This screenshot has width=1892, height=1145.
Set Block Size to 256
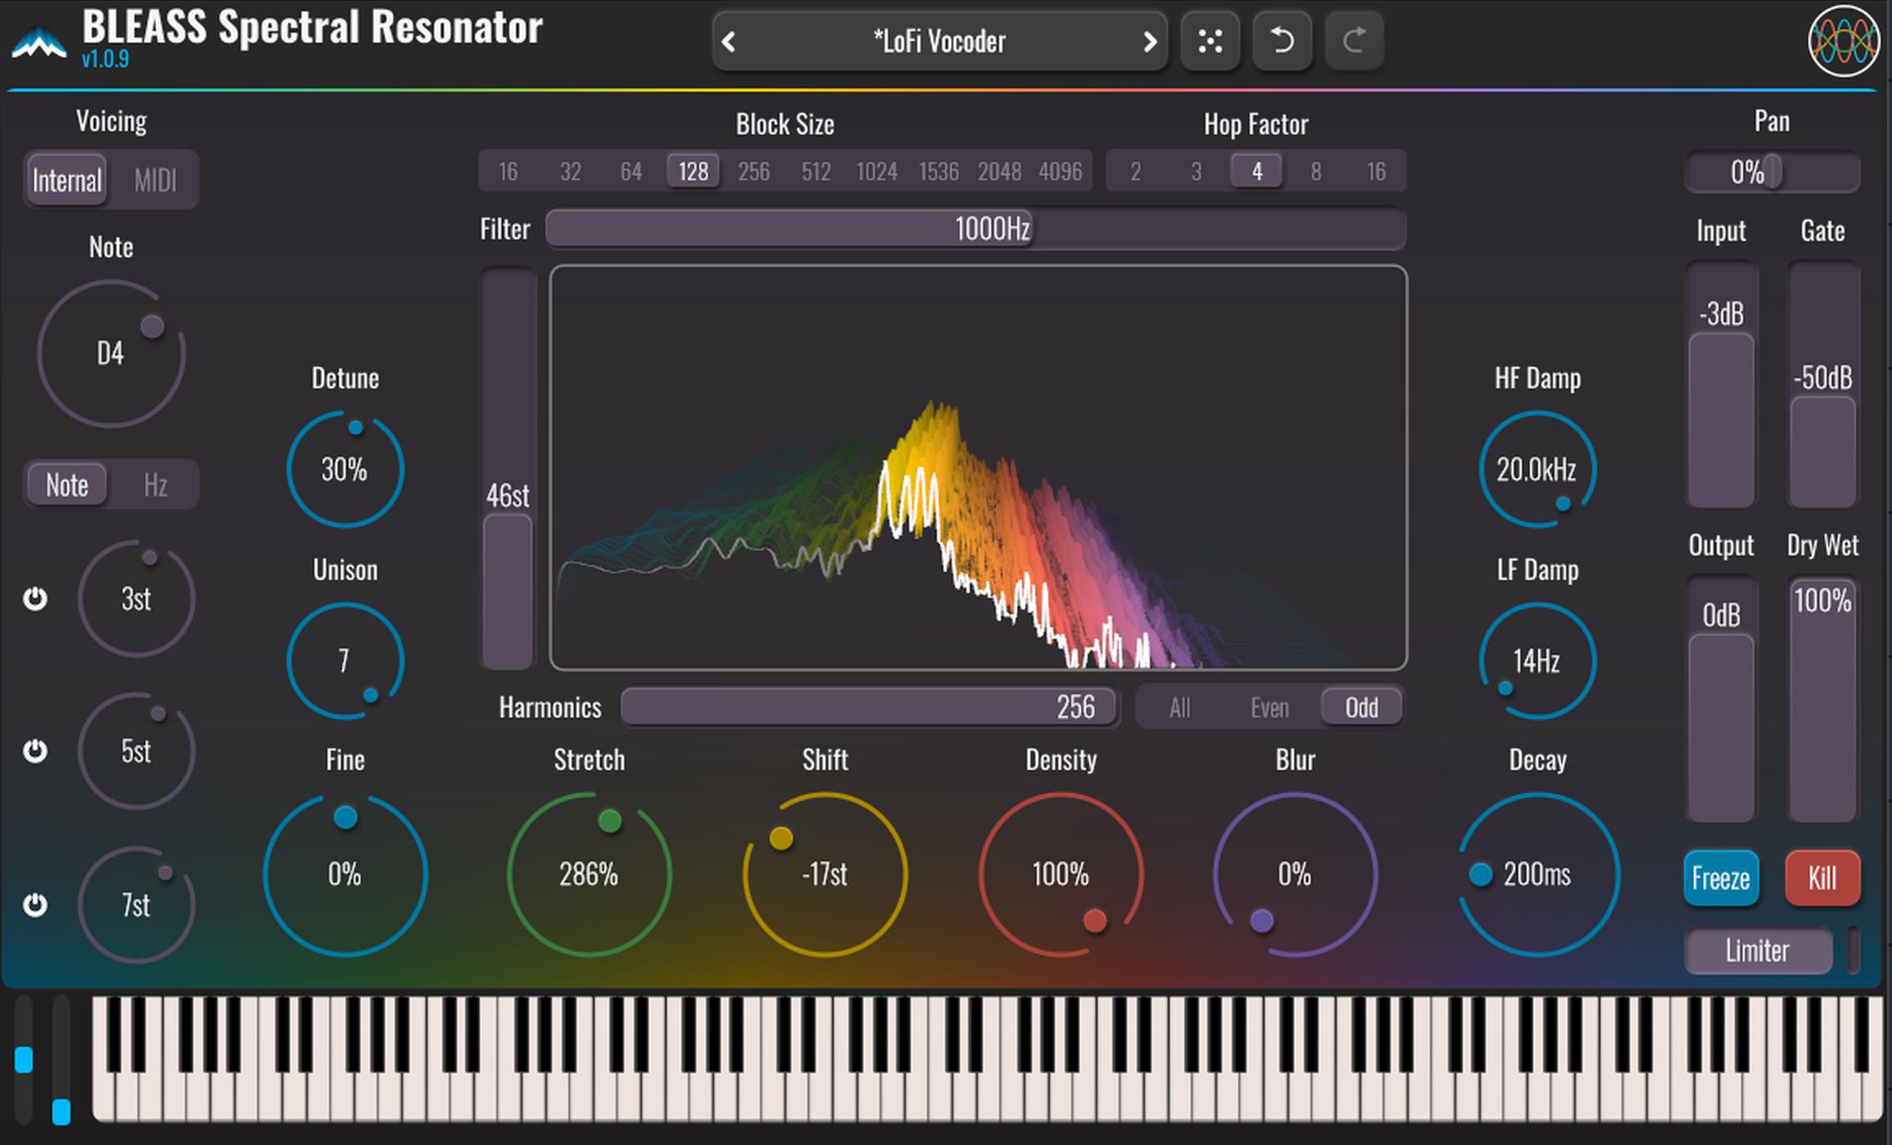(754, 171)
